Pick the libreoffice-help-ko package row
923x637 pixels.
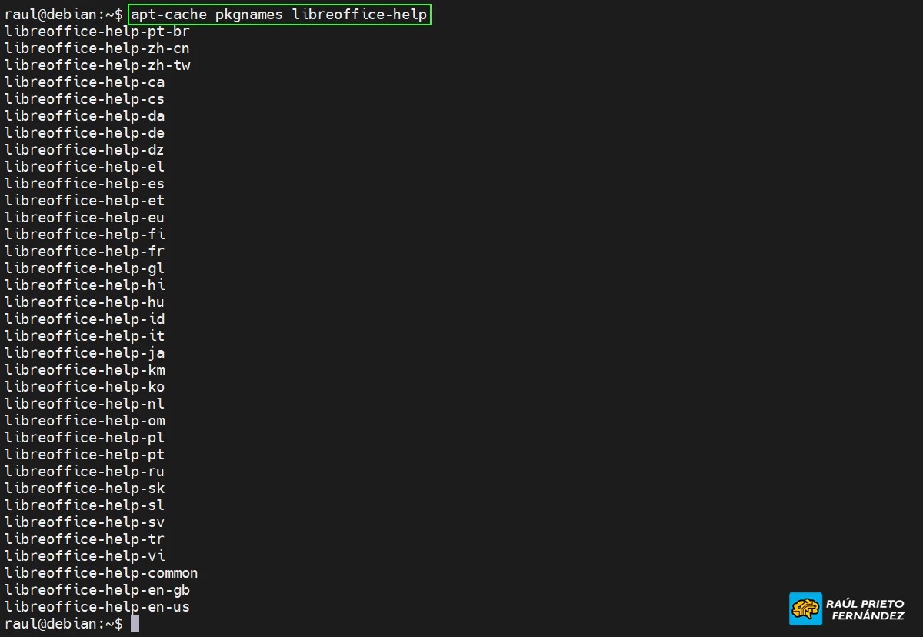pos(85,387)
